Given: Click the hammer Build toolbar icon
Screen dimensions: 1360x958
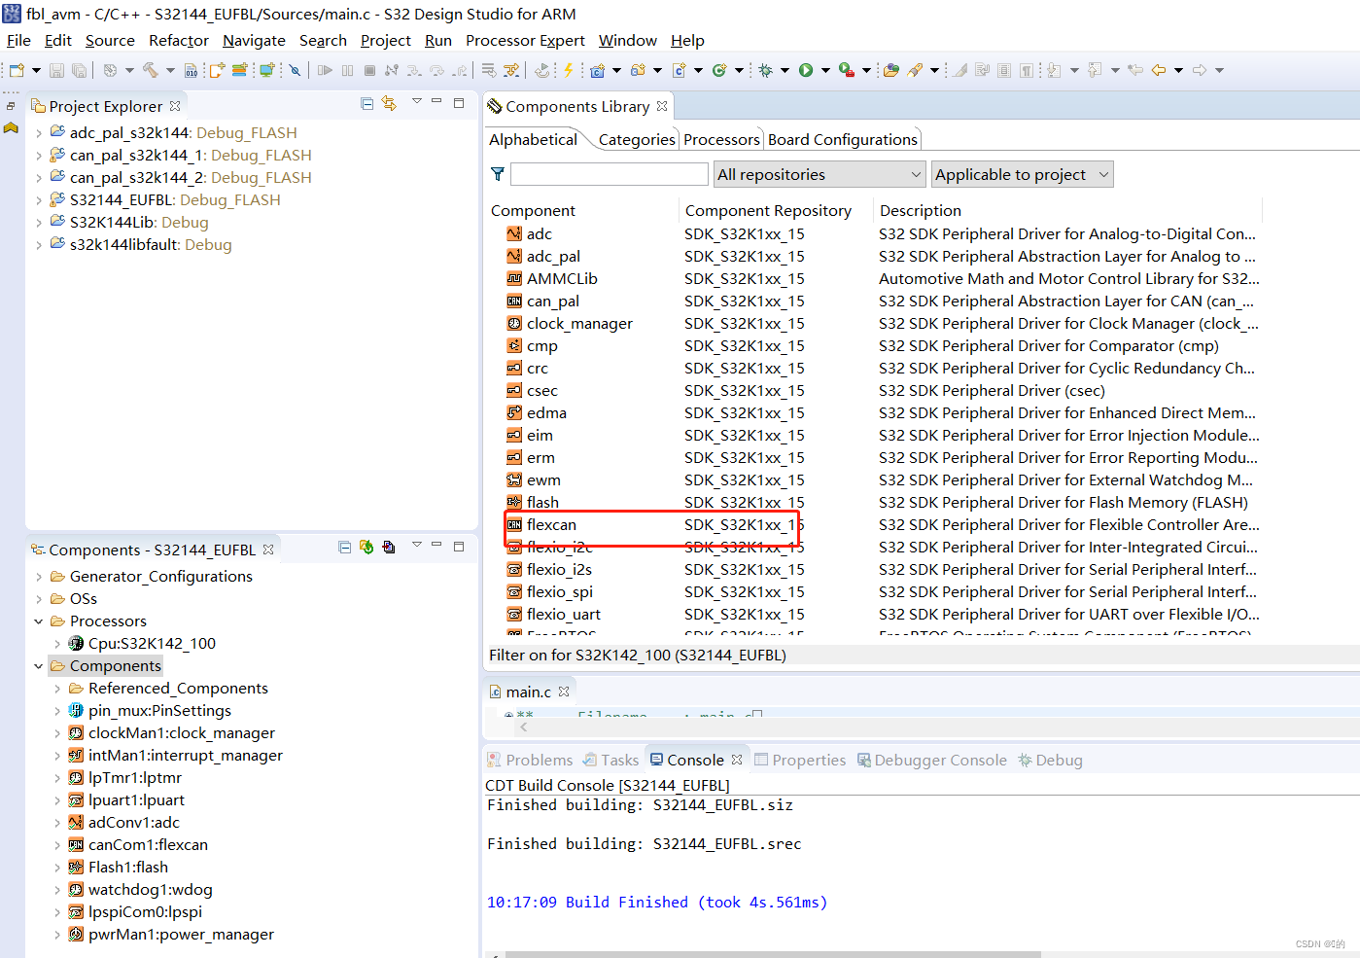Looking at the screenshot, I should [x=151, y=70].
